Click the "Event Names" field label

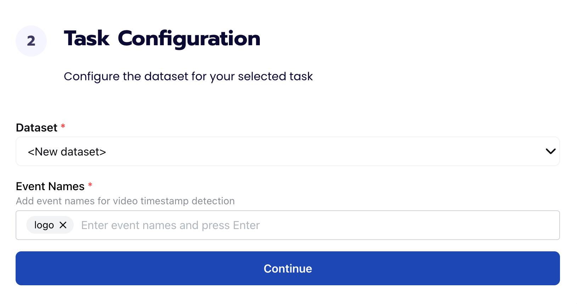(x=50, y=186)
